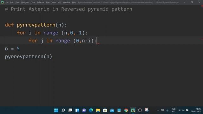
Task: Open the Help menu
Action: click(74, 3)
